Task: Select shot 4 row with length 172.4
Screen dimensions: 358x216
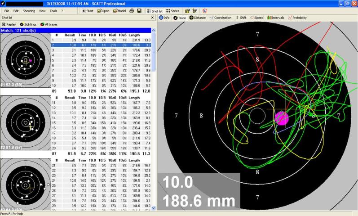Action: pos(101,55)
